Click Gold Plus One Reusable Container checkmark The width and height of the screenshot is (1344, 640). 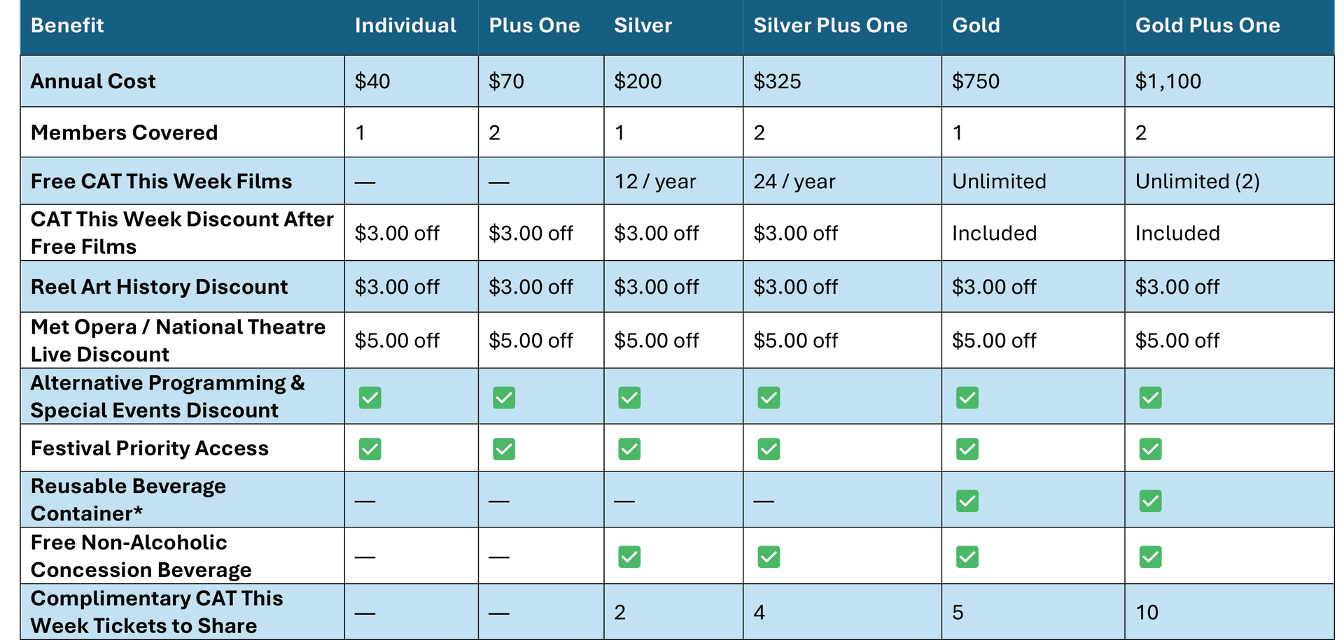click(1150, 501)
